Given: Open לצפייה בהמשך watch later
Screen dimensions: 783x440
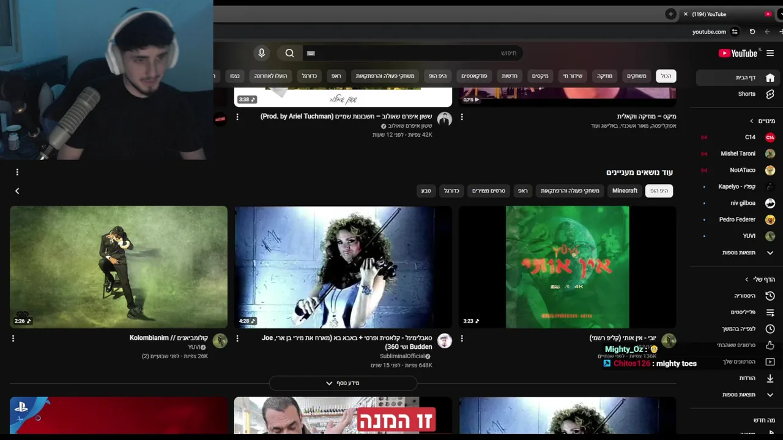Looking at the screenshot, I should pyautogui.click(x=737, y=329).
